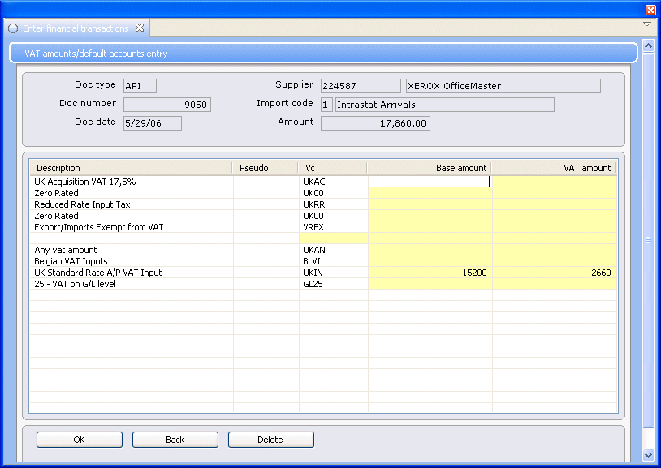
Task: Click the XEROX OfficeMaster supplier name field
Action: (503, 85)
